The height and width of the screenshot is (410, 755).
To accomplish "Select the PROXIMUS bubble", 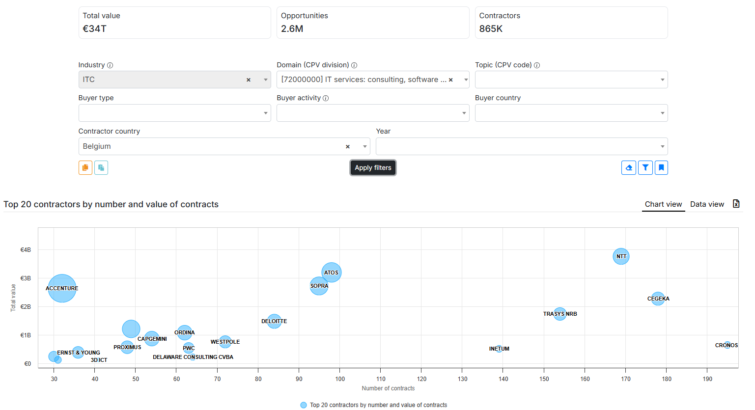I will (127, 347).
